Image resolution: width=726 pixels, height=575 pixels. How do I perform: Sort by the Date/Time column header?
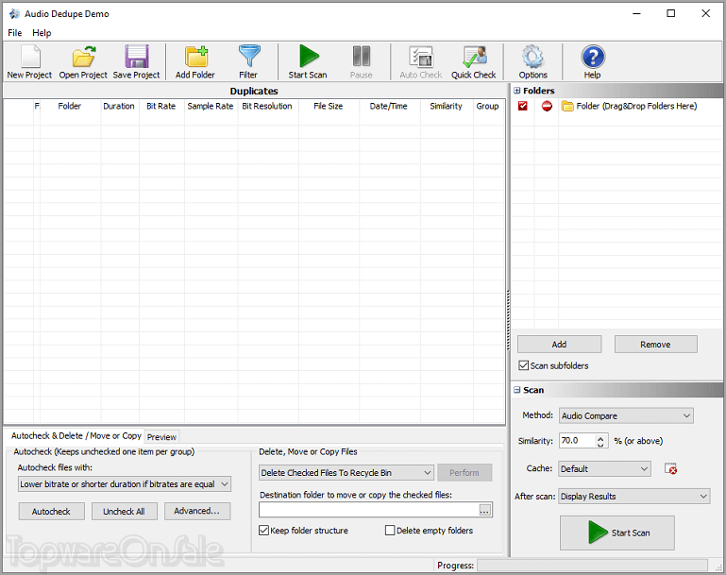coord(389,106)
